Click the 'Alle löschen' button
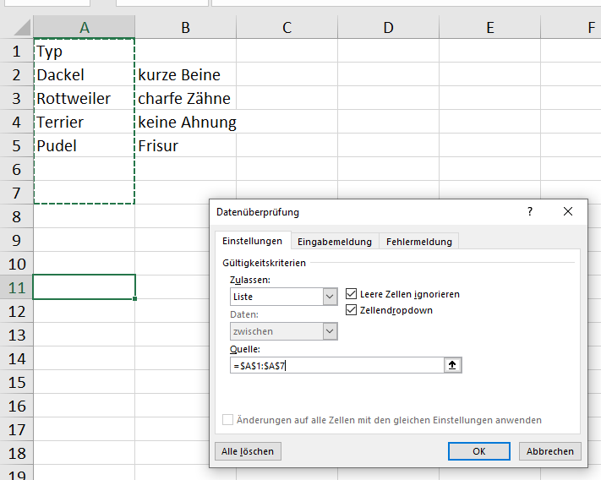Viewport: 601px width, 480px height. coord(248,451)
